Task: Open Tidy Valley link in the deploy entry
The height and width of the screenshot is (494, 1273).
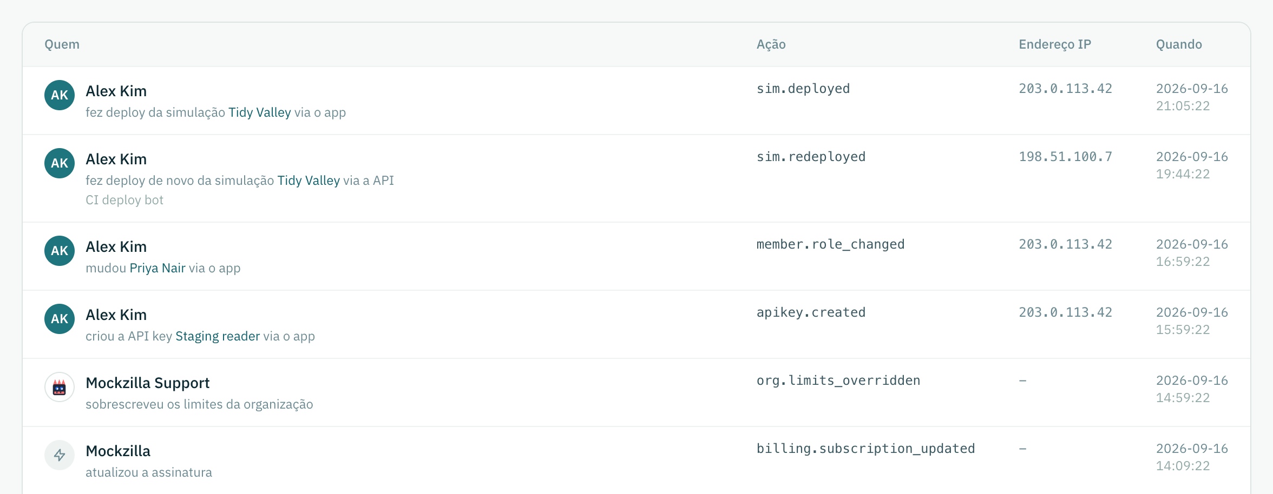Action: pyautogui.click(x=259, y=112)
